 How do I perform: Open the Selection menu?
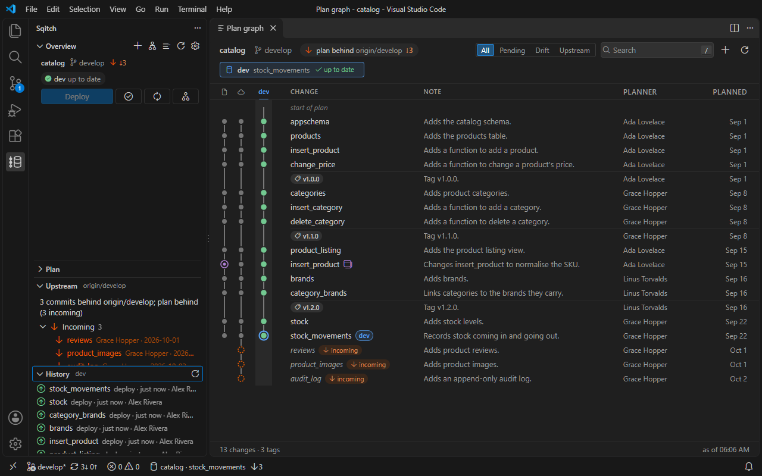[85, 9]
